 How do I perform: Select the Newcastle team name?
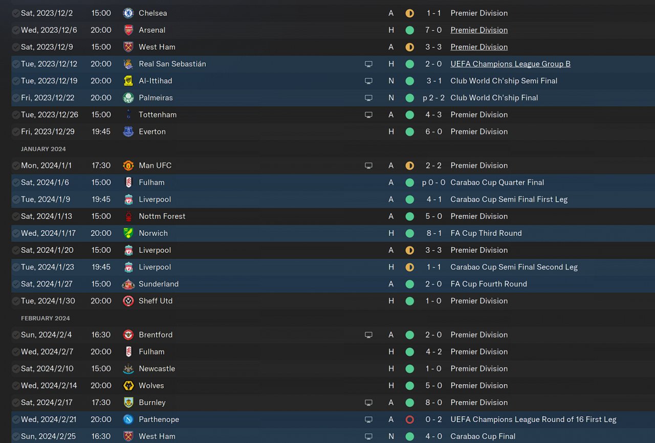click(157, 368)
